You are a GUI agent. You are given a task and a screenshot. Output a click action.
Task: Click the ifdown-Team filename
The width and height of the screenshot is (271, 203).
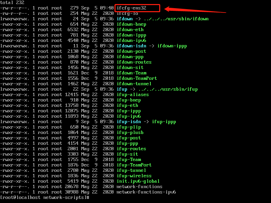coord(131,73)
